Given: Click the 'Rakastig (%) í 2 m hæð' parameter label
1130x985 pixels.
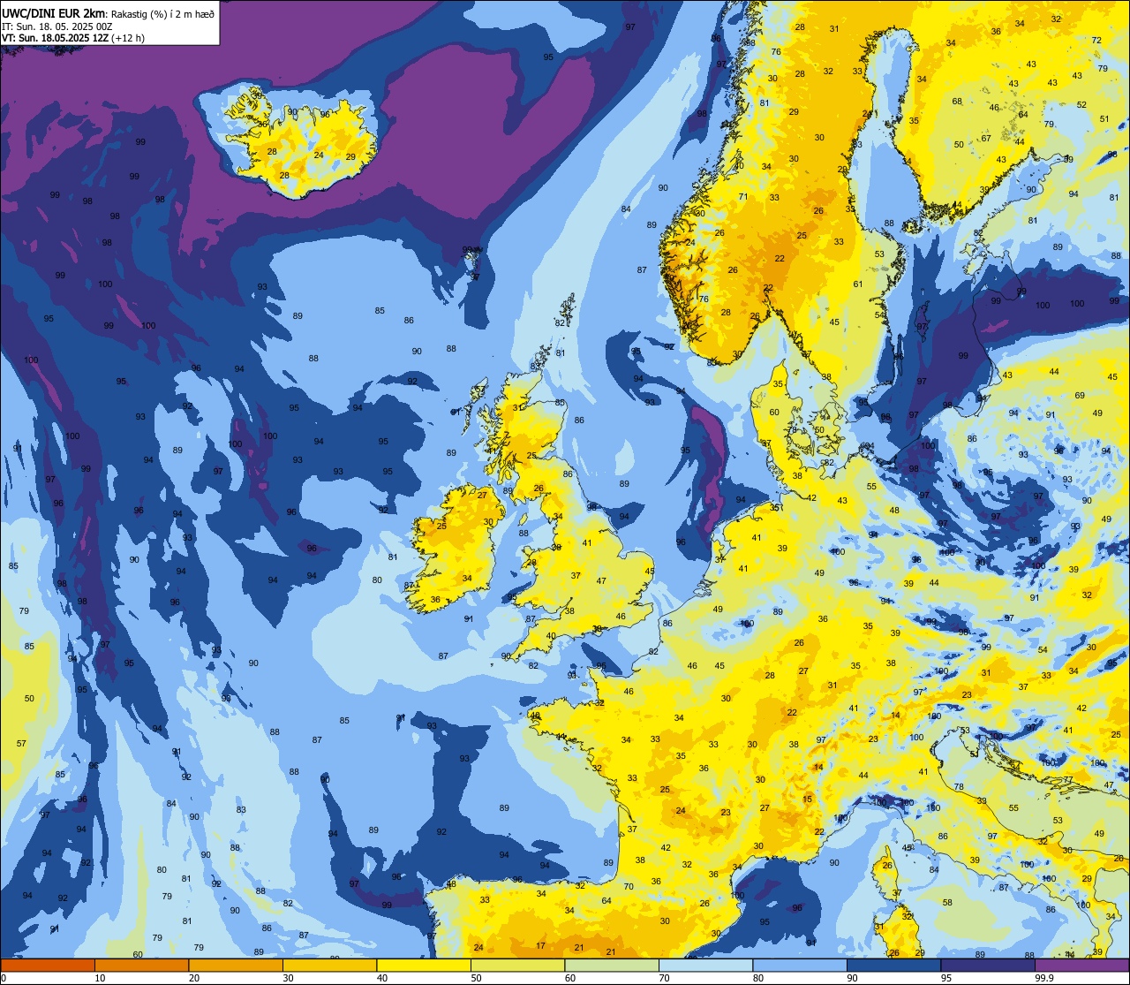Looking at the screenshot, I should [x=162, y=13].
